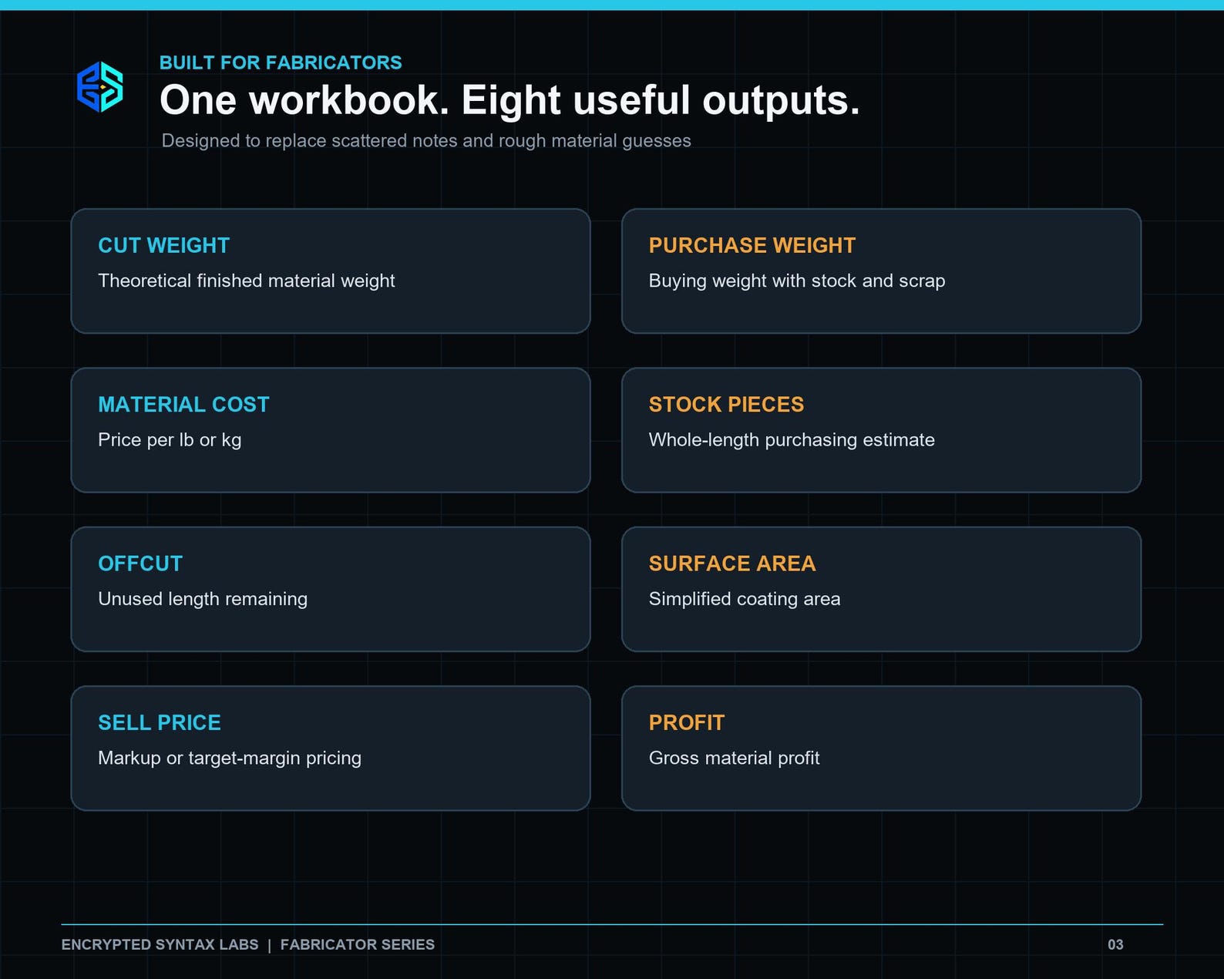Select the 'MATERIAL COST' card title
1224x979 pixels.
click(x=183, y=405)
